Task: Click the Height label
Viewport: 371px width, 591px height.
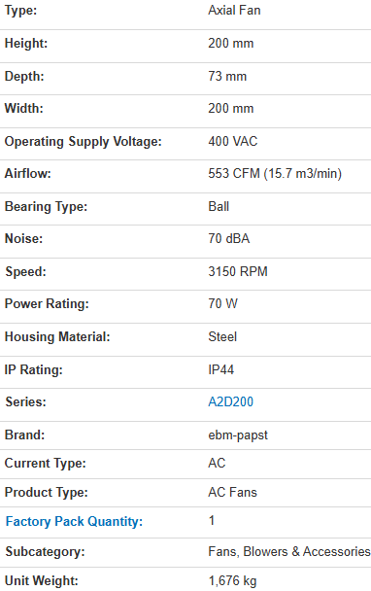Action: pyautogui.click(x=26, y=44)
